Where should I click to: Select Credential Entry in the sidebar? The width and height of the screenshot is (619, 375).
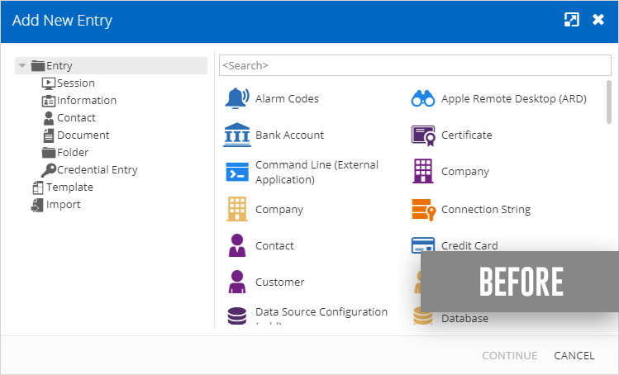[97, 169]
